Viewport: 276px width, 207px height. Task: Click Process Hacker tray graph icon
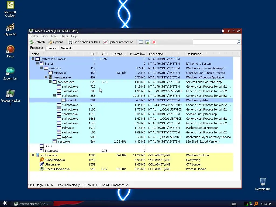[246, 204]
